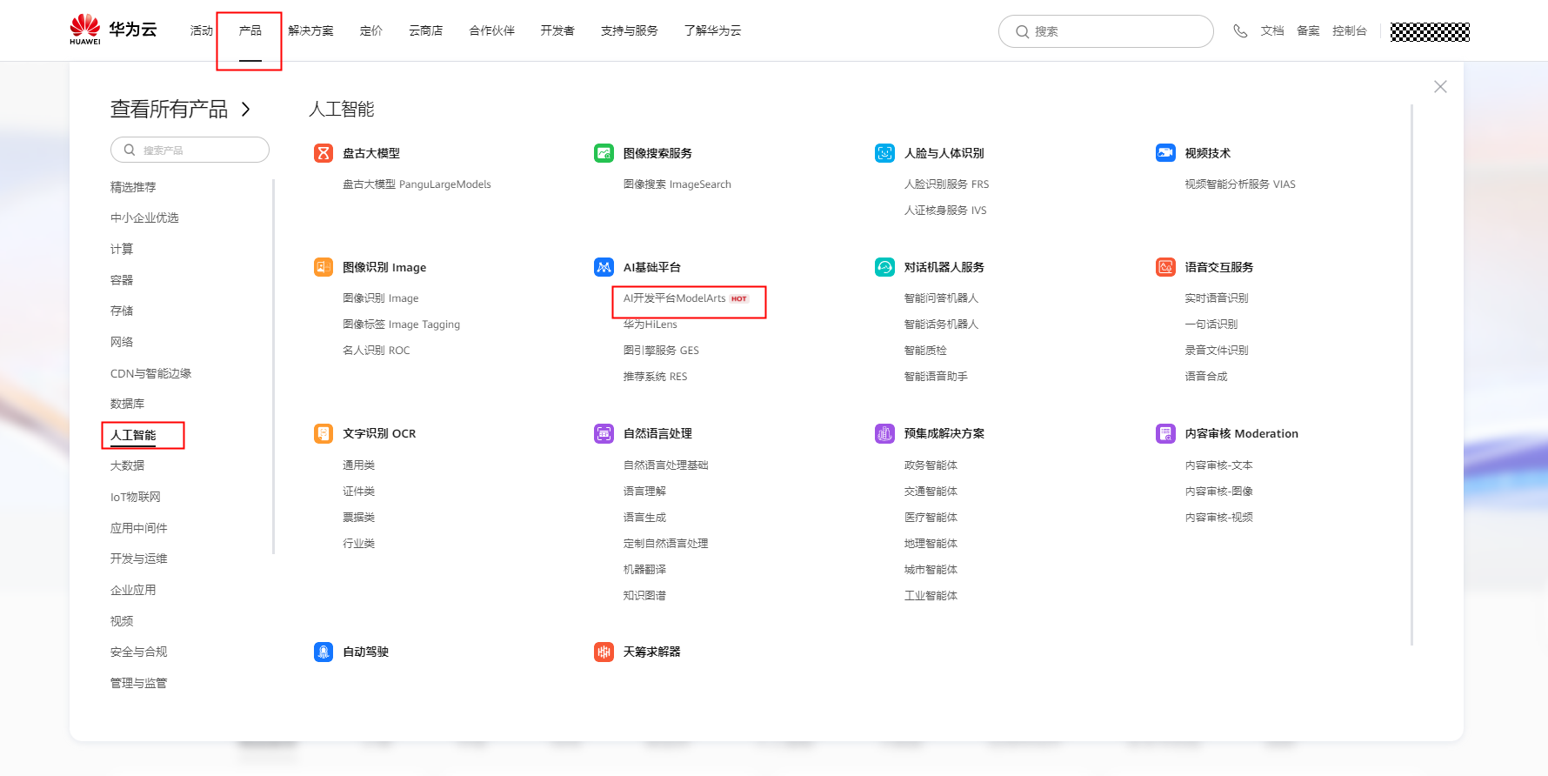Open the 活动 menu item
Viewport: 1548px width, 776px height.
[202, 30]
